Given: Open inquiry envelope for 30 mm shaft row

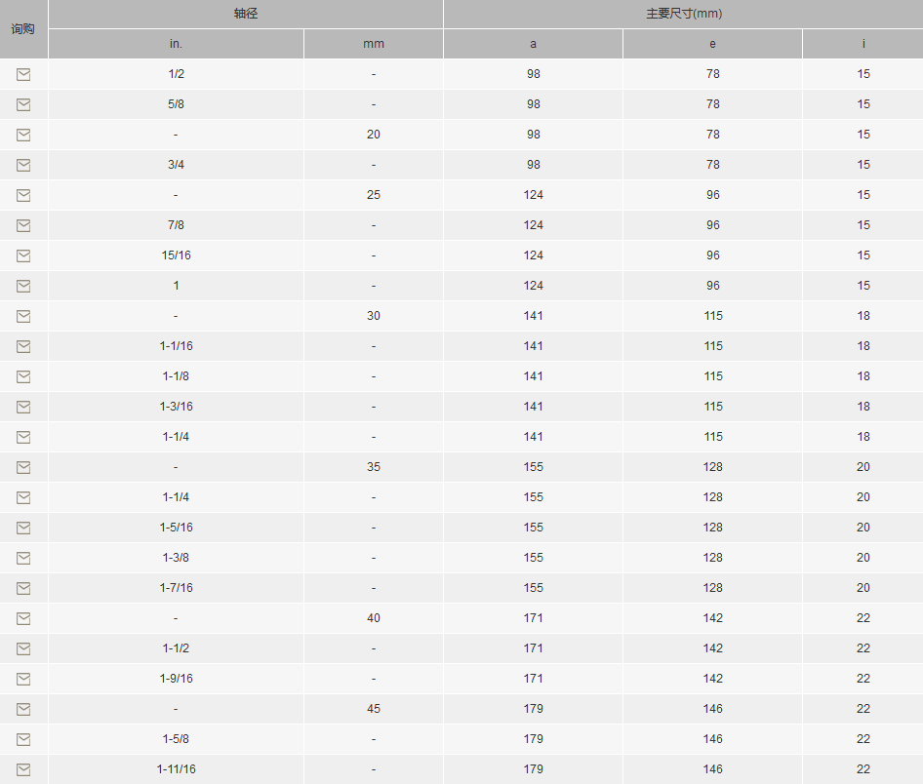Looking at the screenshot, I should (23, 316).
